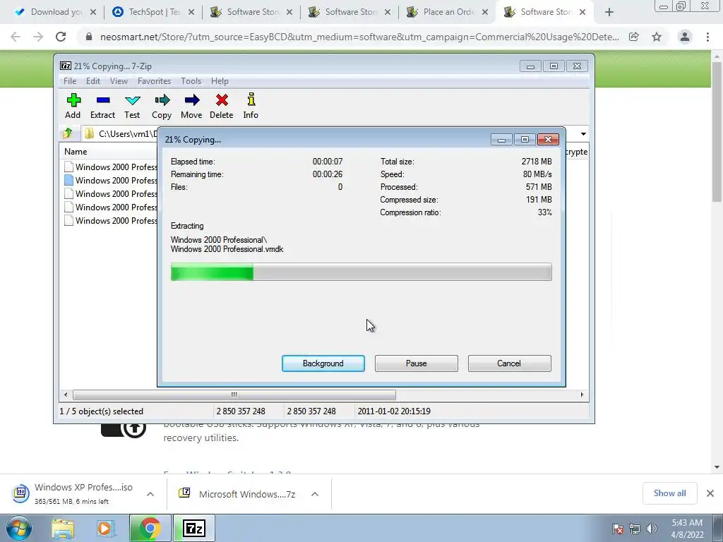Pause the copying operation
Image resolution: width=723 pixels, height=542 pixels.
417,363
